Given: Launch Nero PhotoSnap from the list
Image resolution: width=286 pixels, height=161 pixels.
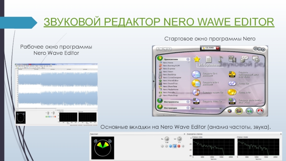Looking at the screenshot, I should coord(170,95).
